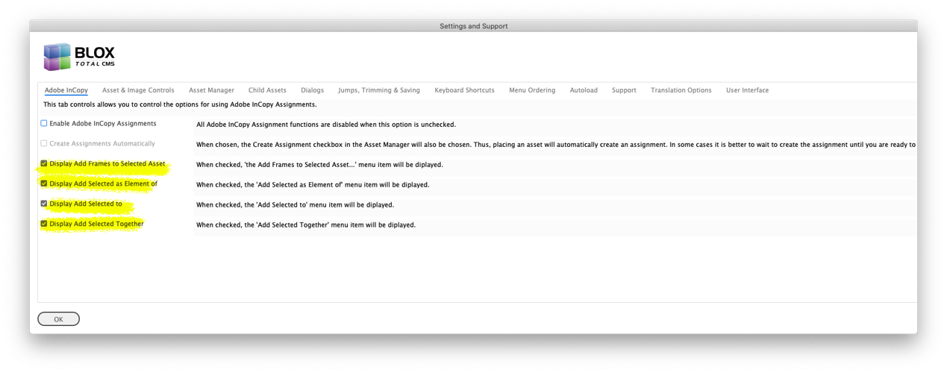Image resolution: width=947 pixels, height=373 pixels.
Task: Go to the Support tab
Action: tap(624, 90)
